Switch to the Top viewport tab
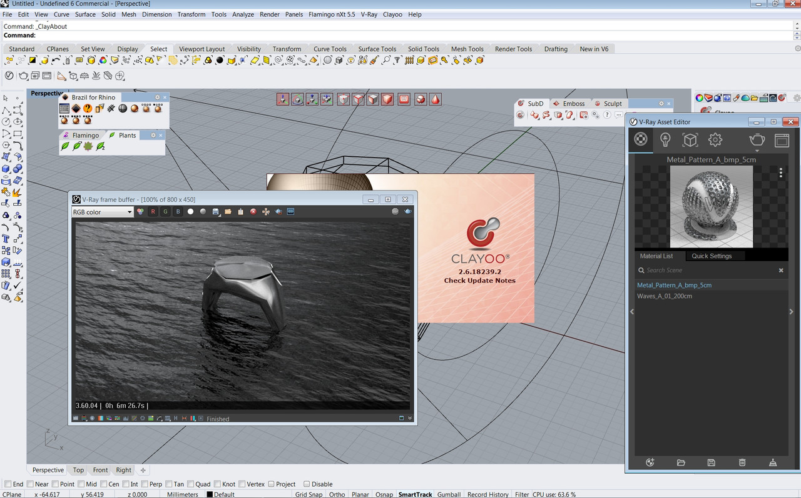801x498 pixels. 78,470
